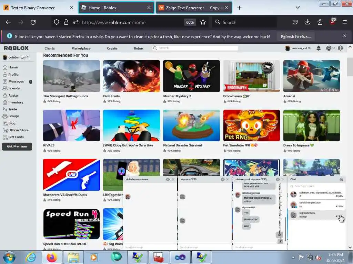This screenshot has height=264, width=353.
Task: Launch Internet Explorer from the taskbar
Action: (31, 257)
